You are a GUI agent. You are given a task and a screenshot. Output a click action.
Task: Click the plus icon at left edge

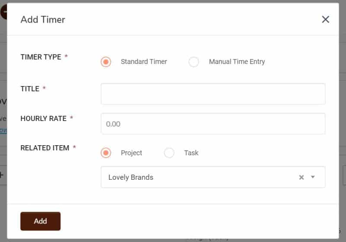[2, 175]
